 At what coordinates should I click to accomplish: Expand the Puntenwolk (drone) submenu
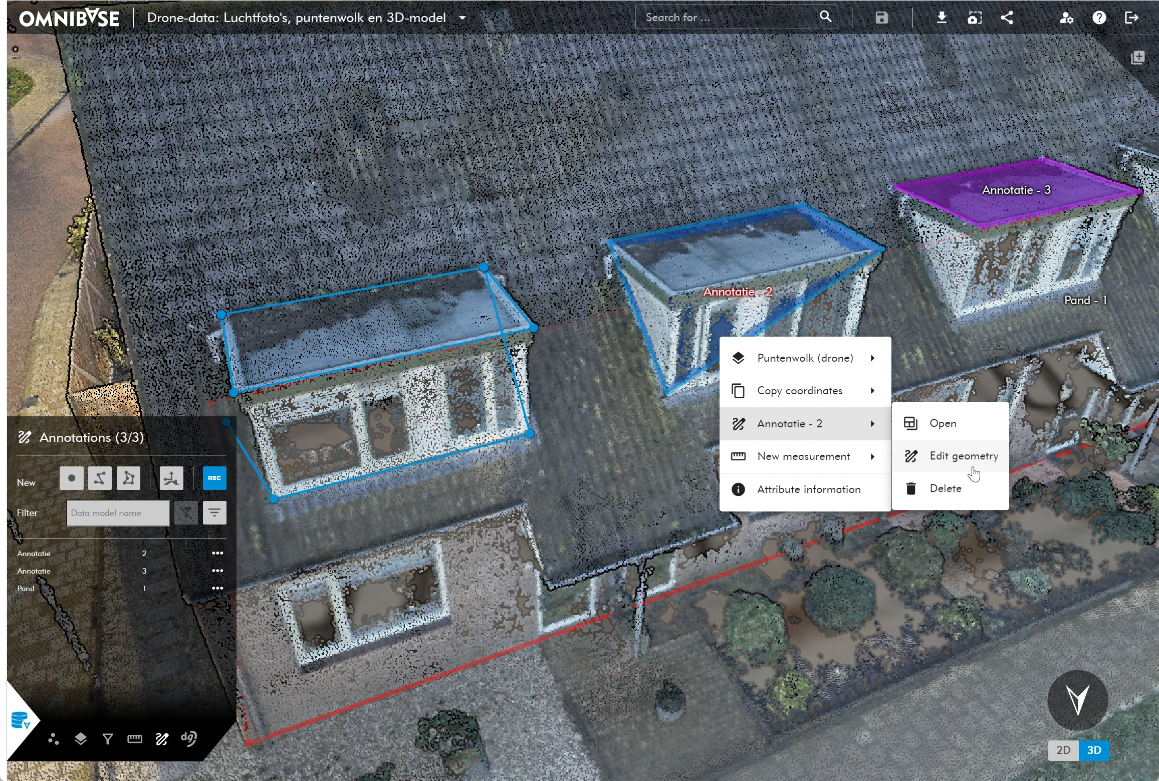point(805,358)
